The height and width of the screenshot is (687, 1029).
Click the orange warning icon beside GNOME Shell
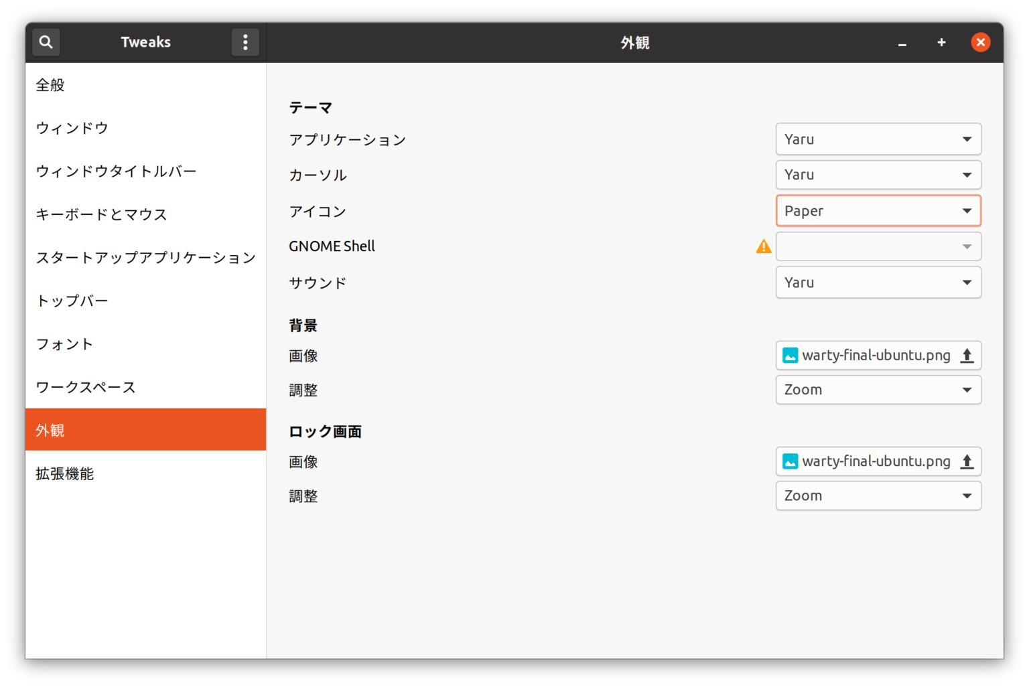[763, 247]
